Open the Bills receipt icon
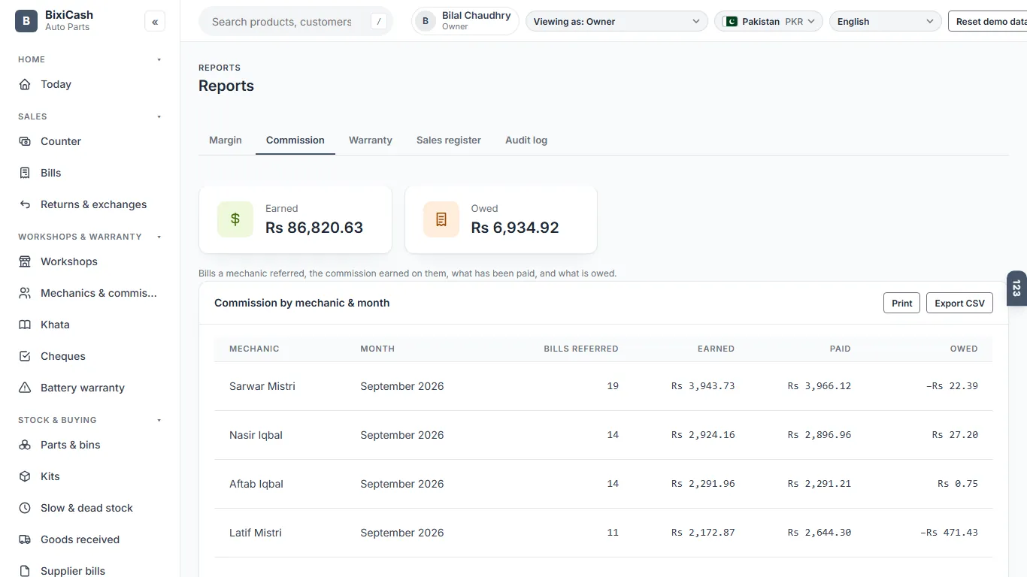 coord(25,173)
